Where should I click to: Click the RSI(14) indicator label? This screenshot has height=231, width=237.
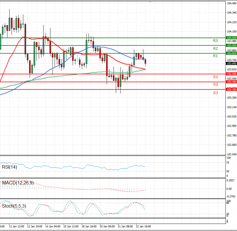(x=9, y=167)
